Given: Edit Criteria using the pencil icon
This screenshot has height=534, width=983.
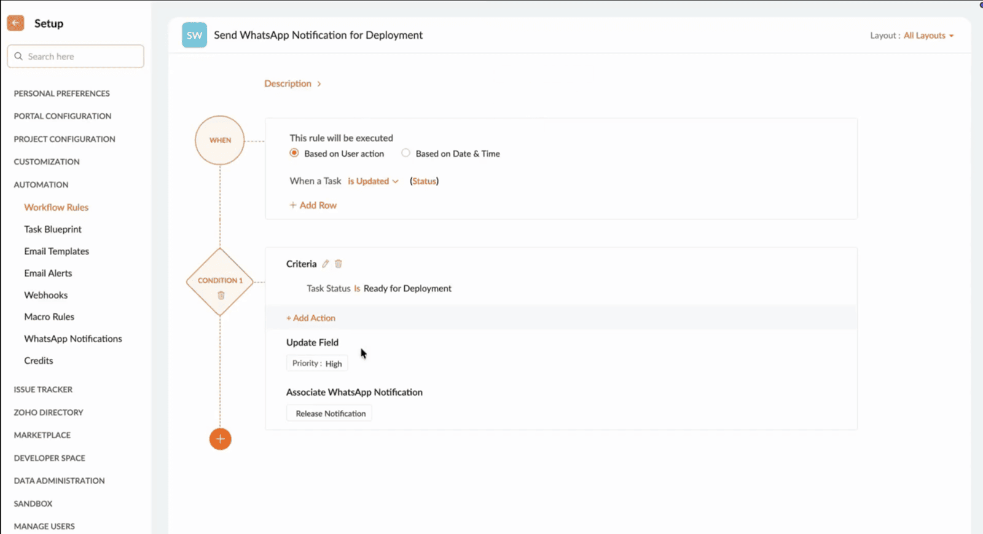Looking at the screenshot, I should pyautogui.click(x=326, y=264).
